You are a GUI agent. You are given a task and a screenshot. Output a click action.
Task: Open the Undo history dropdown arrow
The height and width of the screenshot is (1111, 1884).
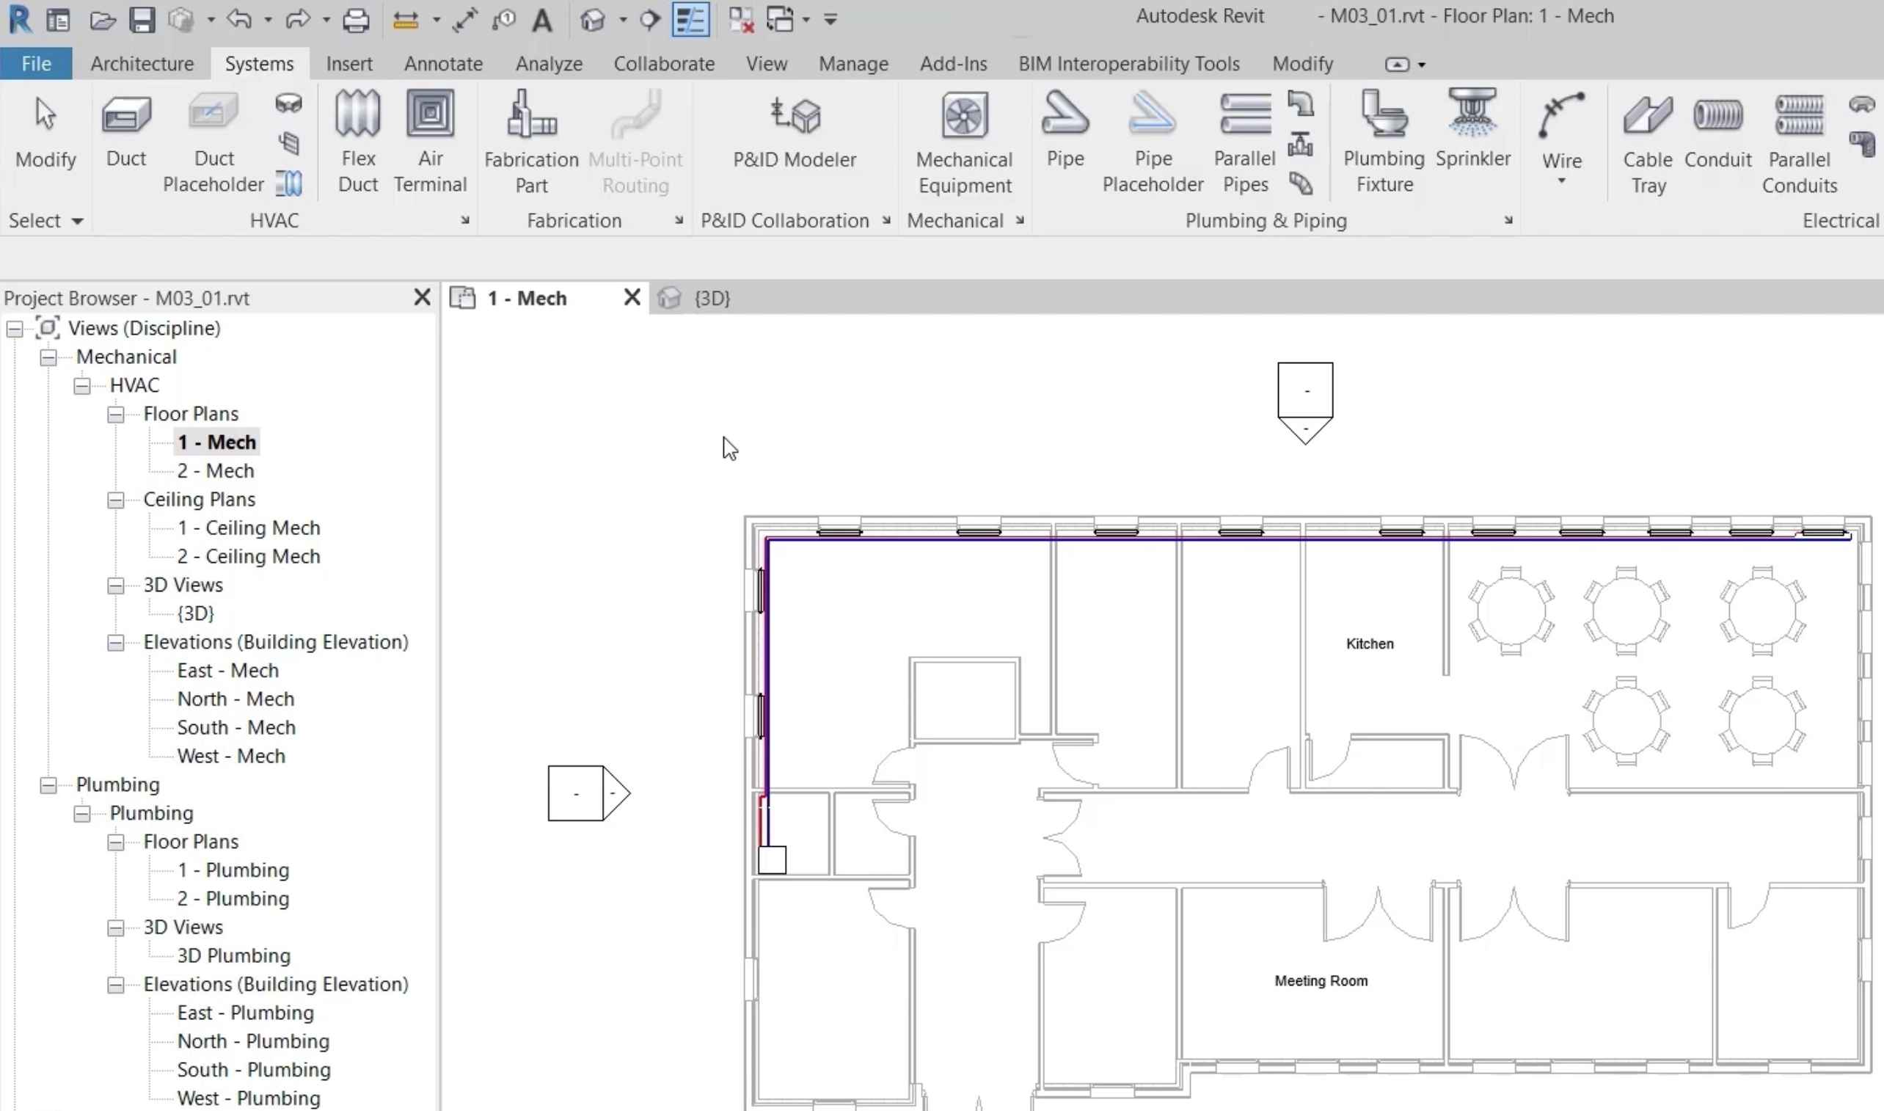coord(268,20)
